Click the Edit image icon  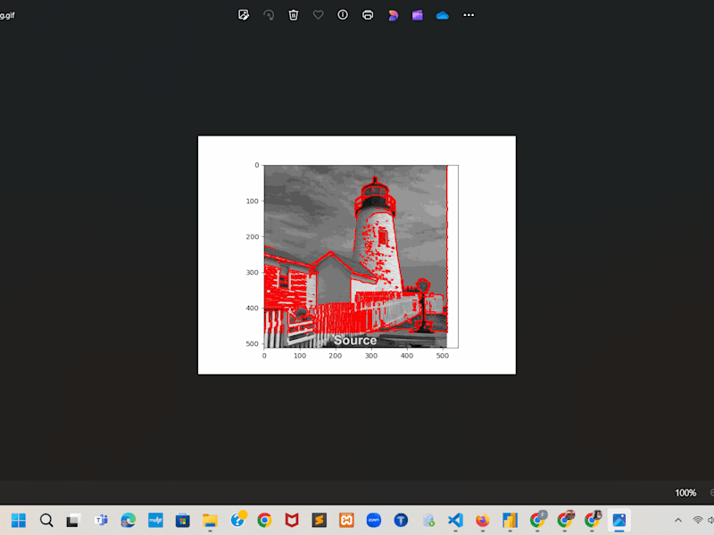(x=244, y=15)
